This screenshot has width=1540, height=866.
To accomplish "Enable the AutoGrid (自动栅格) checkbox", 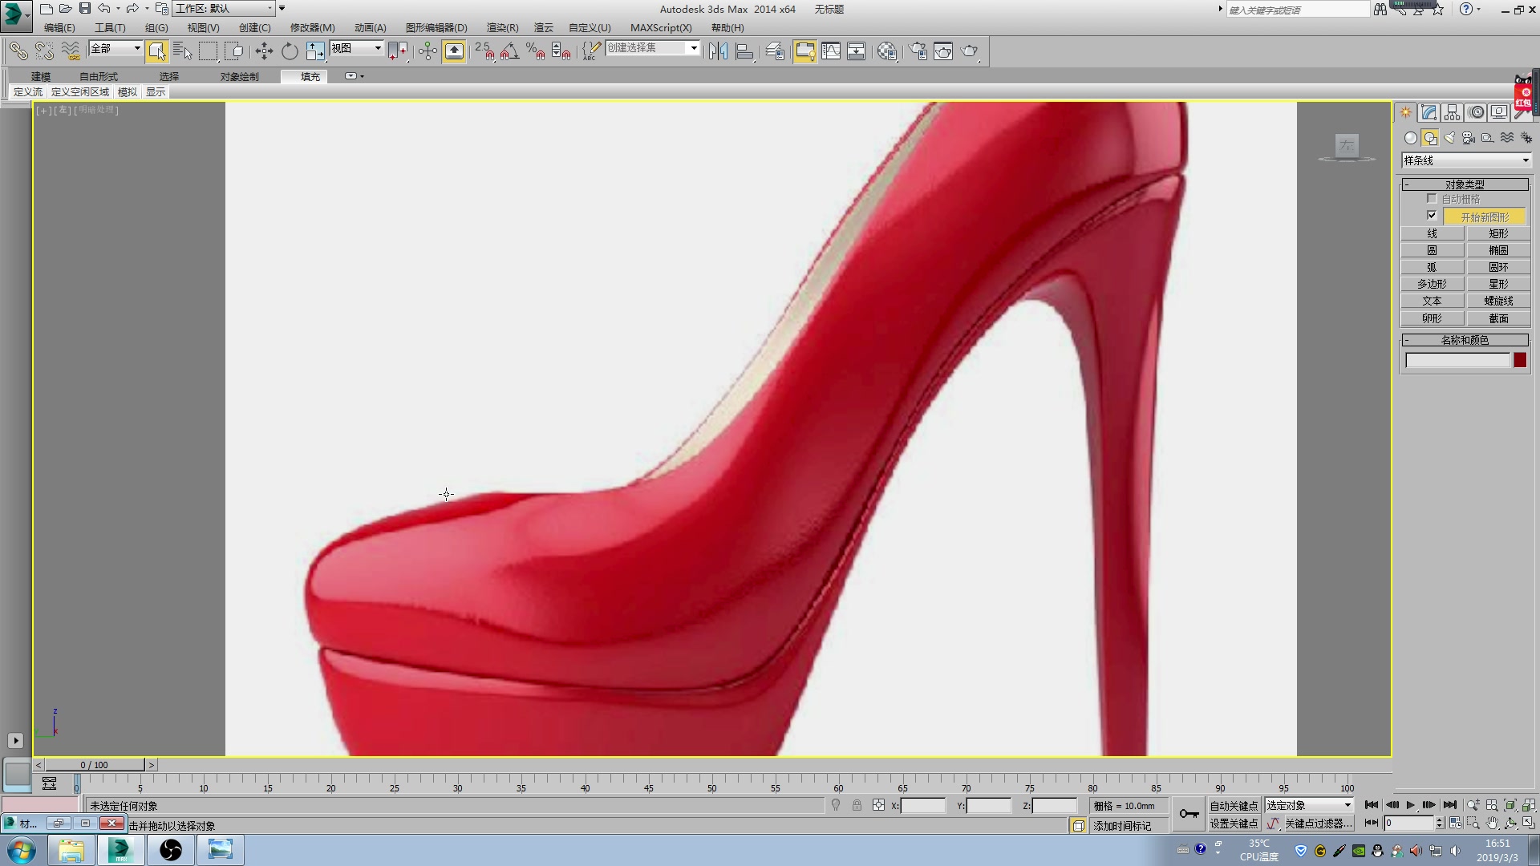I will click(1432, 198).
